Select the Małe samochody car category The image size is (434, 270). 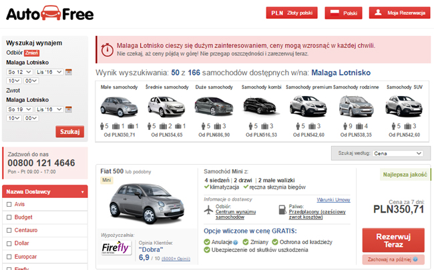click(120, 106)
